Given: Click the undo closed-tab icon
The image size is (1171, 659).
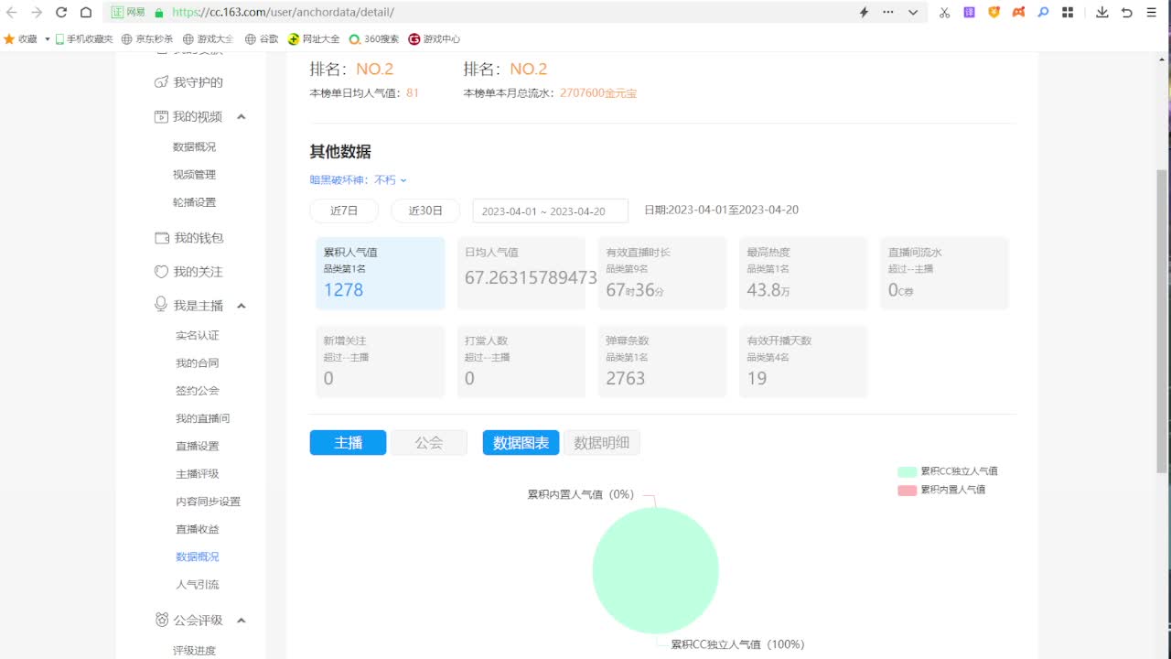Looking at the screenshot, I should pos(1127,12).
